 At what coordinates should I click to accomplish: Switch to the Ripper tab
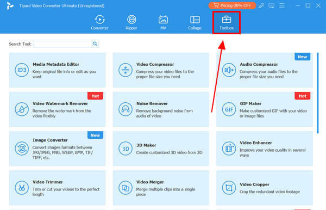[x=131, y=22]
